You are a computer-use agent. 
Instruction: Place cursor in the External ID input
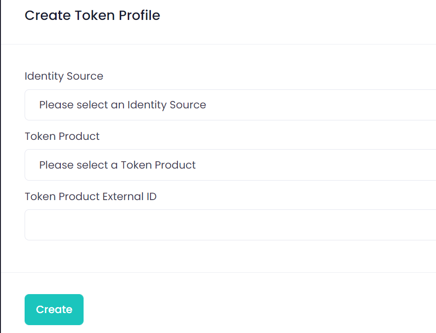230,225
